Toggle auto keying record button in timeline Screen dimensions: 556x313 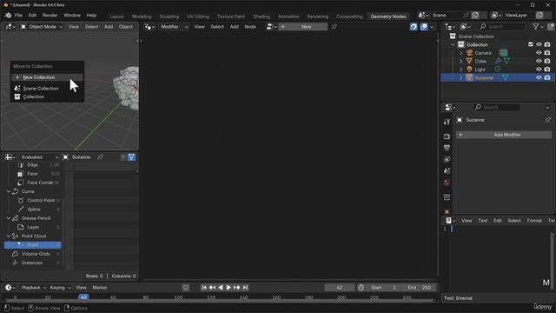[185, 288]
